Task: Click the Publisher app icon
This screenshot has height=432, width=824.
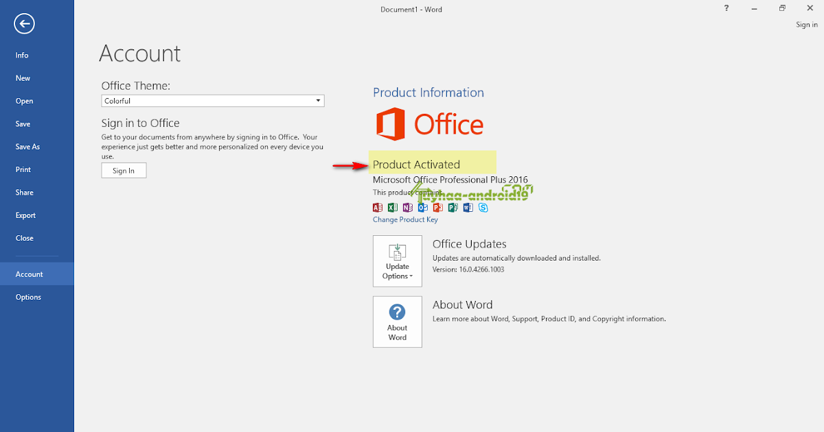Action: [x=453, y=207]
